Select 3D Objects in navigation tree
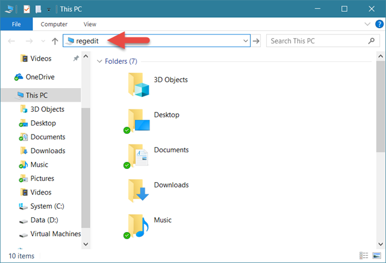Screen dimensions: 386x263 click(42, 109)
